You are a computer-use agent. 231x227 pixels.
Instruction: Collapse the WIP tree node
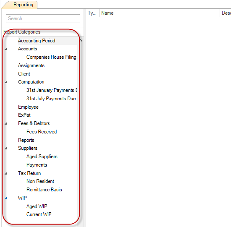(6, 198)
